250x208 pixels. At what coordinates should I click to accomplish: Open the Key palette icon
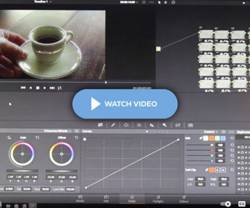(165, 125)
